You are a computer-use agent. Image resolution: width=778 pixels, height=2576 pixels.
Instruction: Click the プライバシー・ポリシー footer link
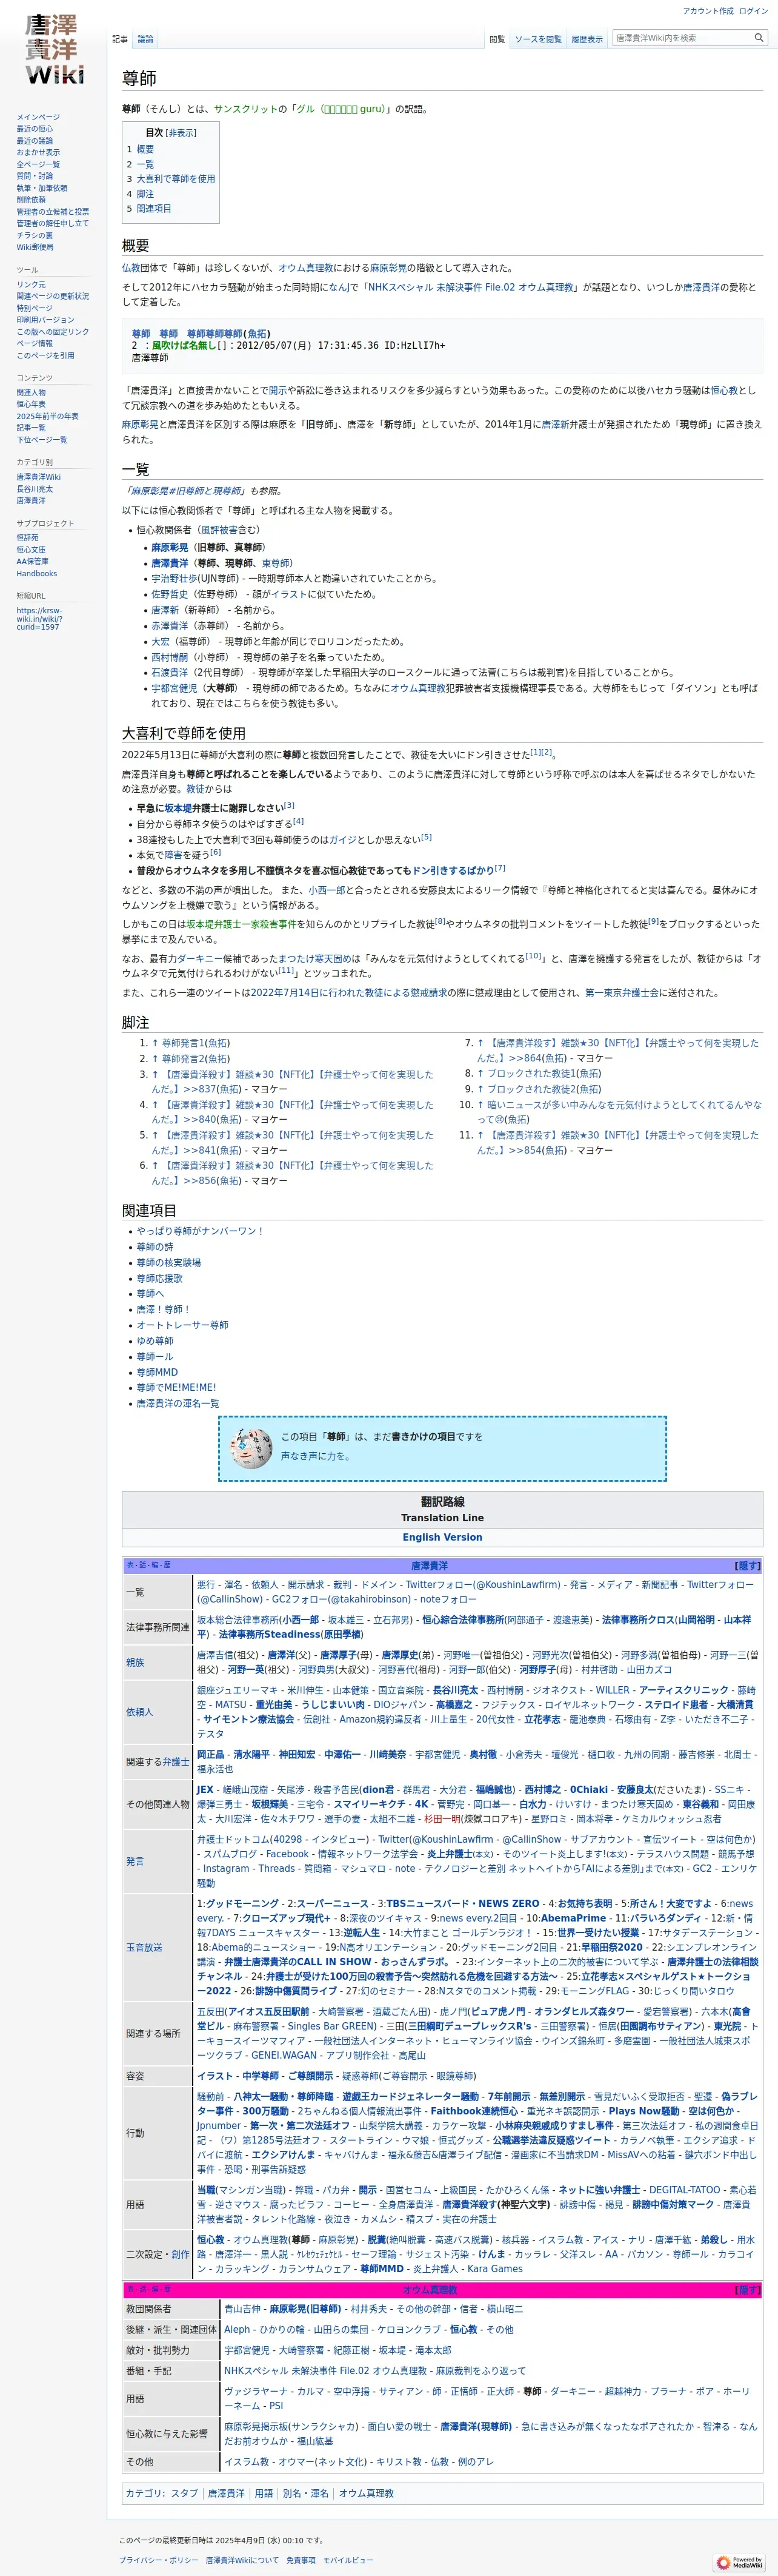(159, 2560)
